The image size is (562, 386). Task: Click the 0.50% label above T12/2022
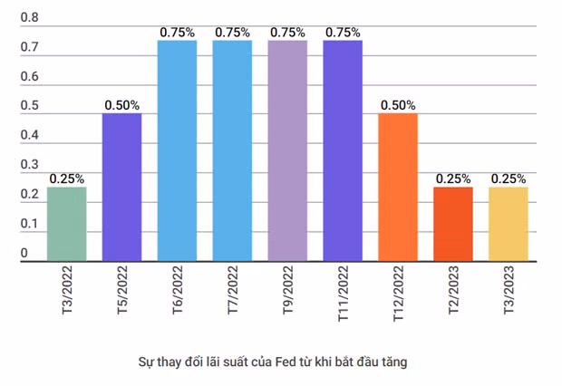[398, 105]
